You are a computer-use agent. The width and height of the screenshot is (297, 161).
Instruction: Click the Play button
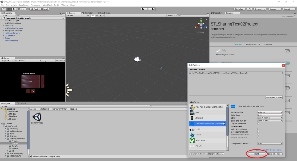143,9
